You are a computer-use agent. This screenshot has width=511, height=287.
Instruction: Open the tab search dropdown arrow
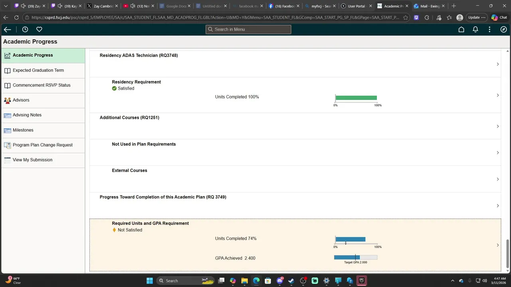tap(6, 6)
